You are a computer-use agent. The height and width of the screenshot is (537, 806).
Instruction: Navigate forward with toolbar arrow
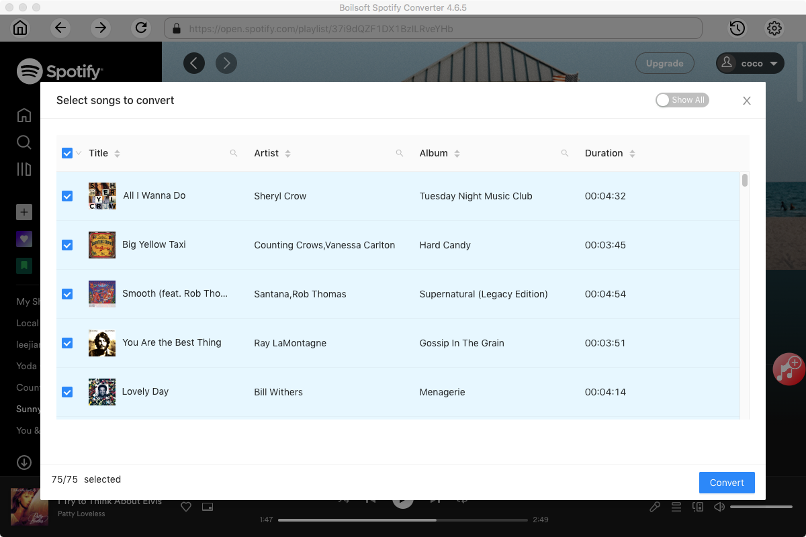coord(101,28)
